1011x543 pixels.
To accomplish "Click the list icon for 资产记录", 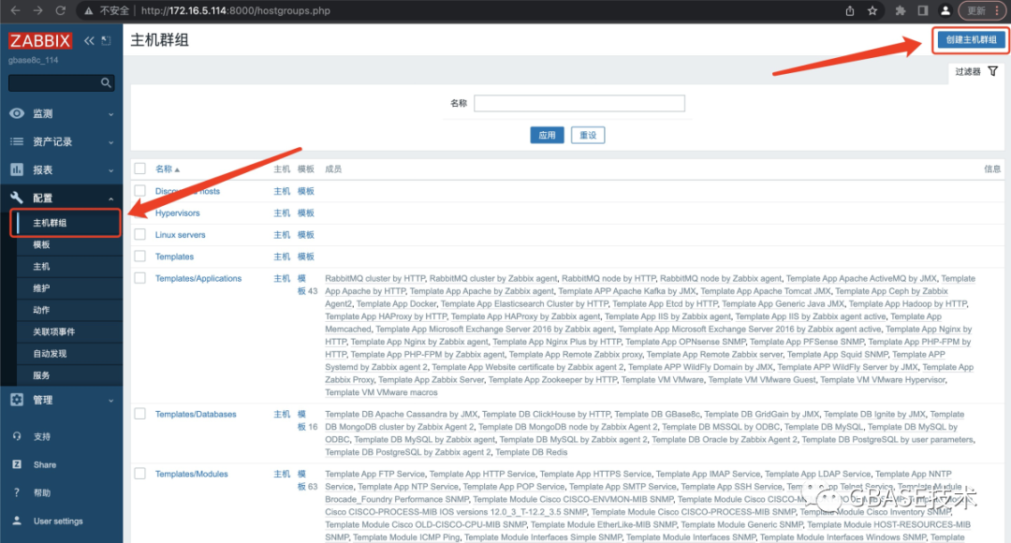I will click(x=17, y=142).
